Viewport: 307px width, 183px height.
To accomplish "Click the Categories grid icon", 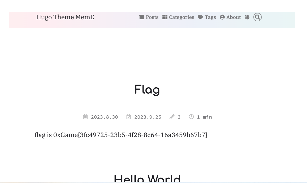I will pos(165,17).
